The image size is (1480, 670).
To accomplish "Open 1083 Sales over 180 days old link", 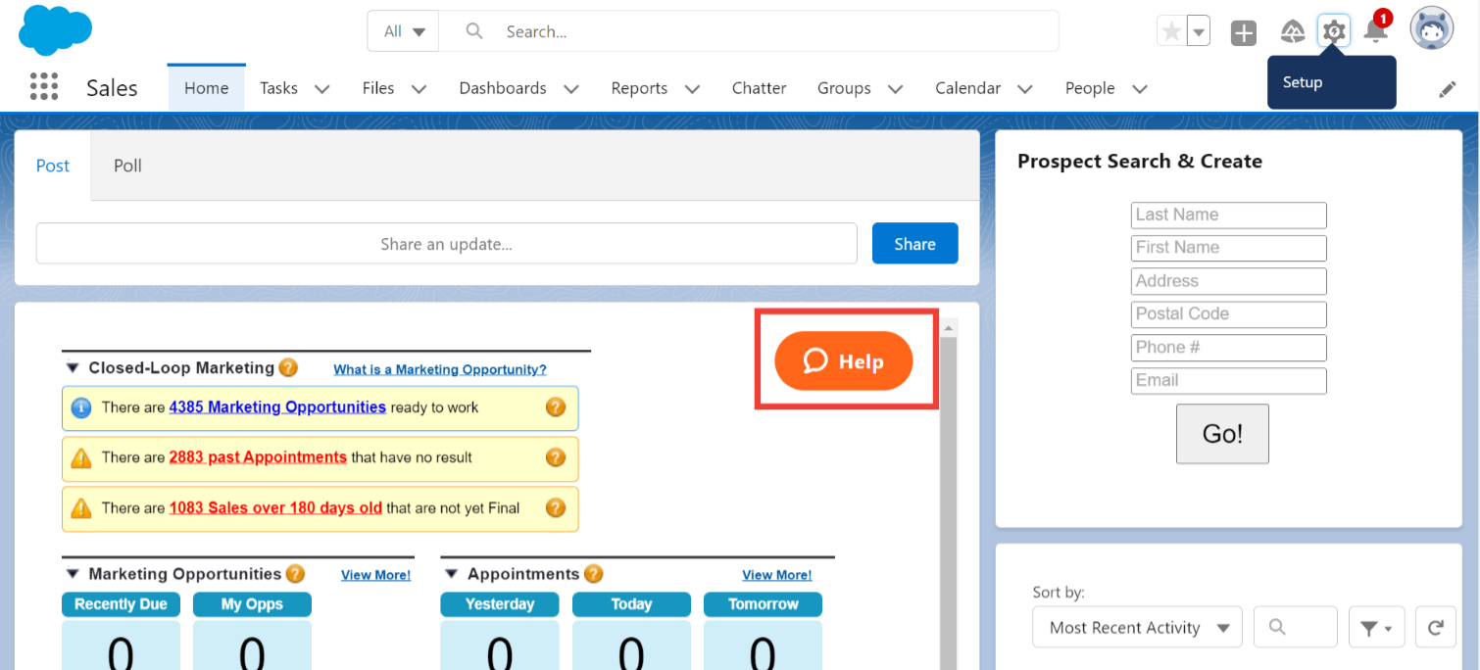I will point(275,507).
